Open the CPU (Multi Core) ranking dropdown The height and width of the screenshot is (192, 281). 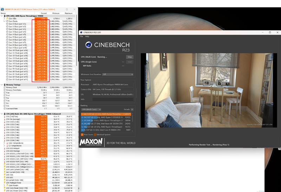coord(91,109)
